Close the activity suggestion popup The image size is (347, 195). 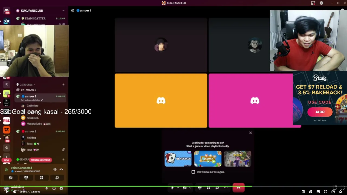250,133
